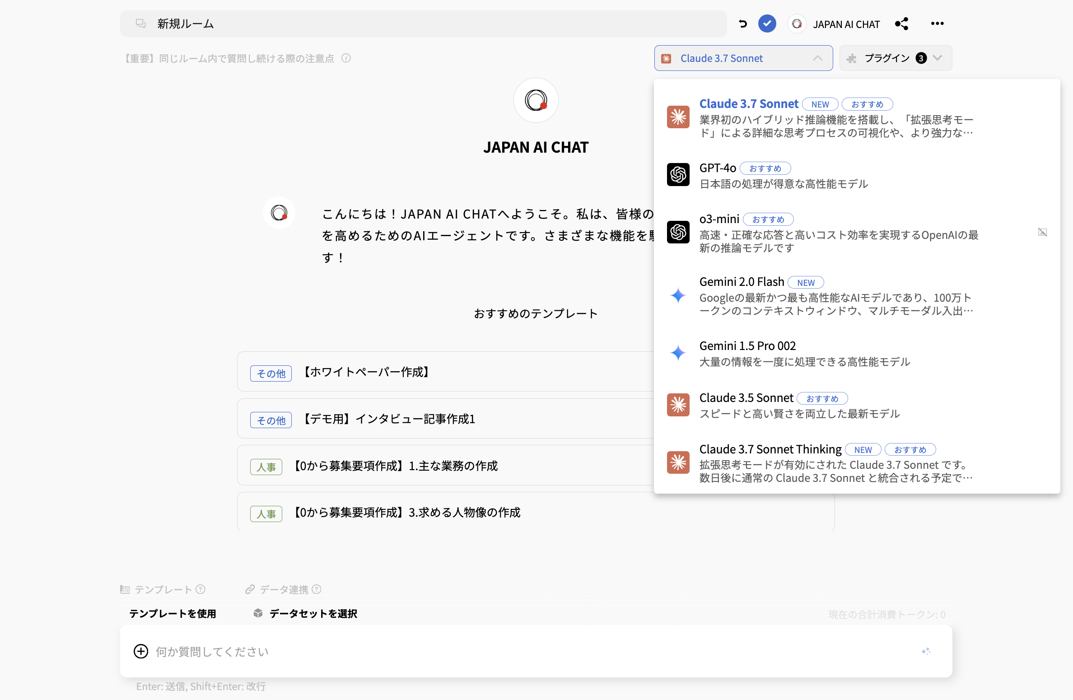Click テンプレートを使用 button
The width and height of the screenshot is (1073, 700).
tap(173, 613)
